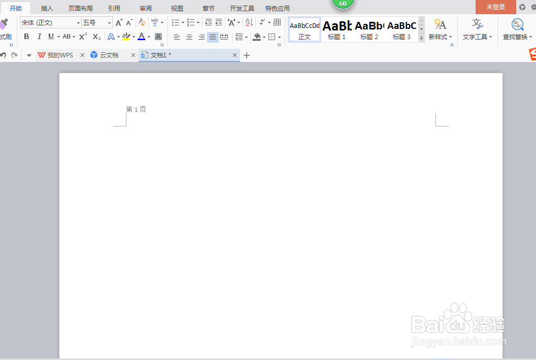The height and width of the screenshot is (360, 536).
Task: Apply the 标题 3 style
Action: tap(401, 30)
